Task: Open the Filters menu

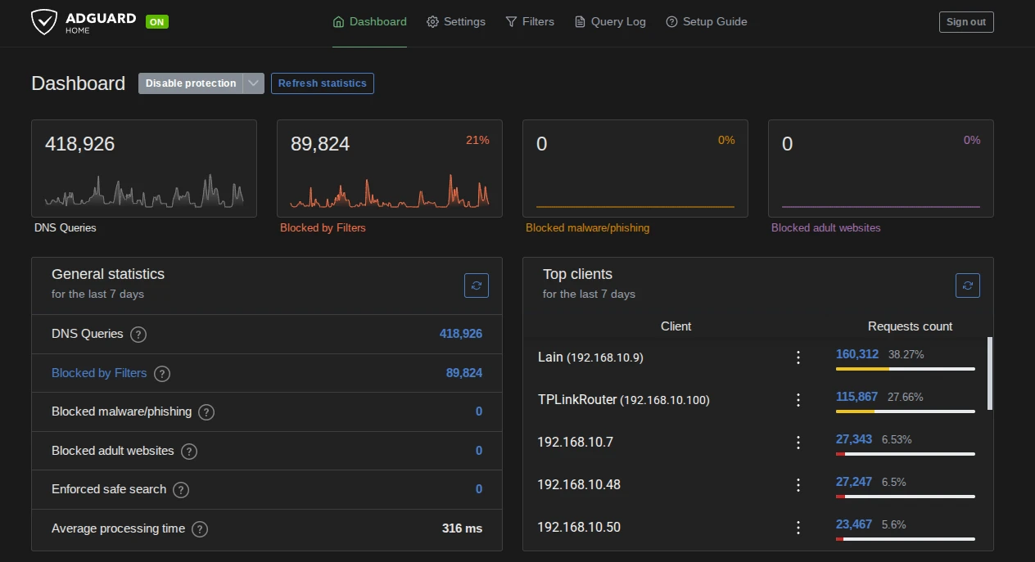Action: 530,22
